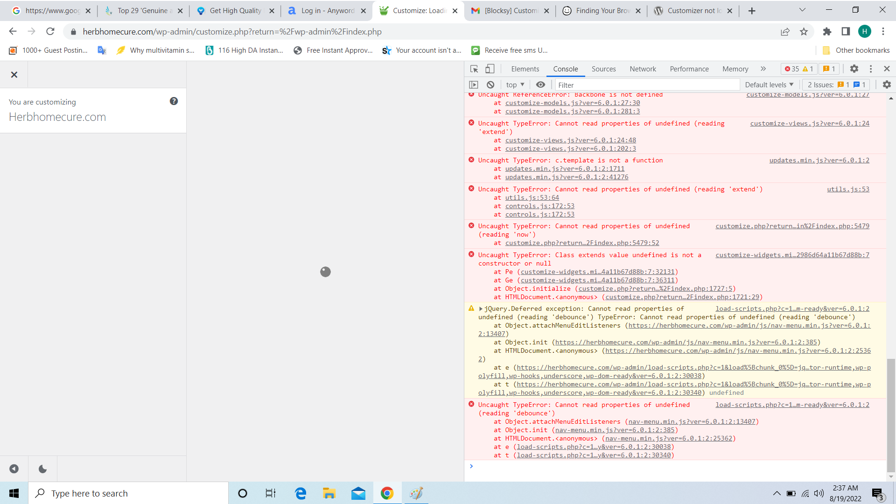This screenshot has width=896, height=504.
Task: Open console settings gear beside Issues
Action: click(x=887, y=85)
